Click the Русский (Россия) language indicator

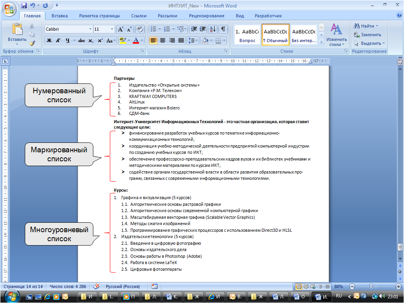[122, 286]
